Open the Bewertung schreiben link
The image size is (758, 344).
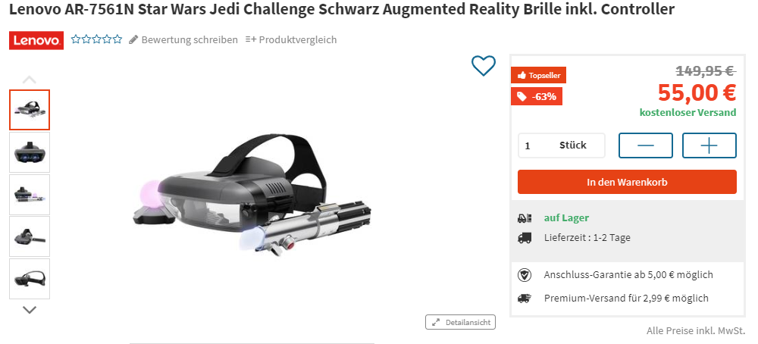[189, 39]
